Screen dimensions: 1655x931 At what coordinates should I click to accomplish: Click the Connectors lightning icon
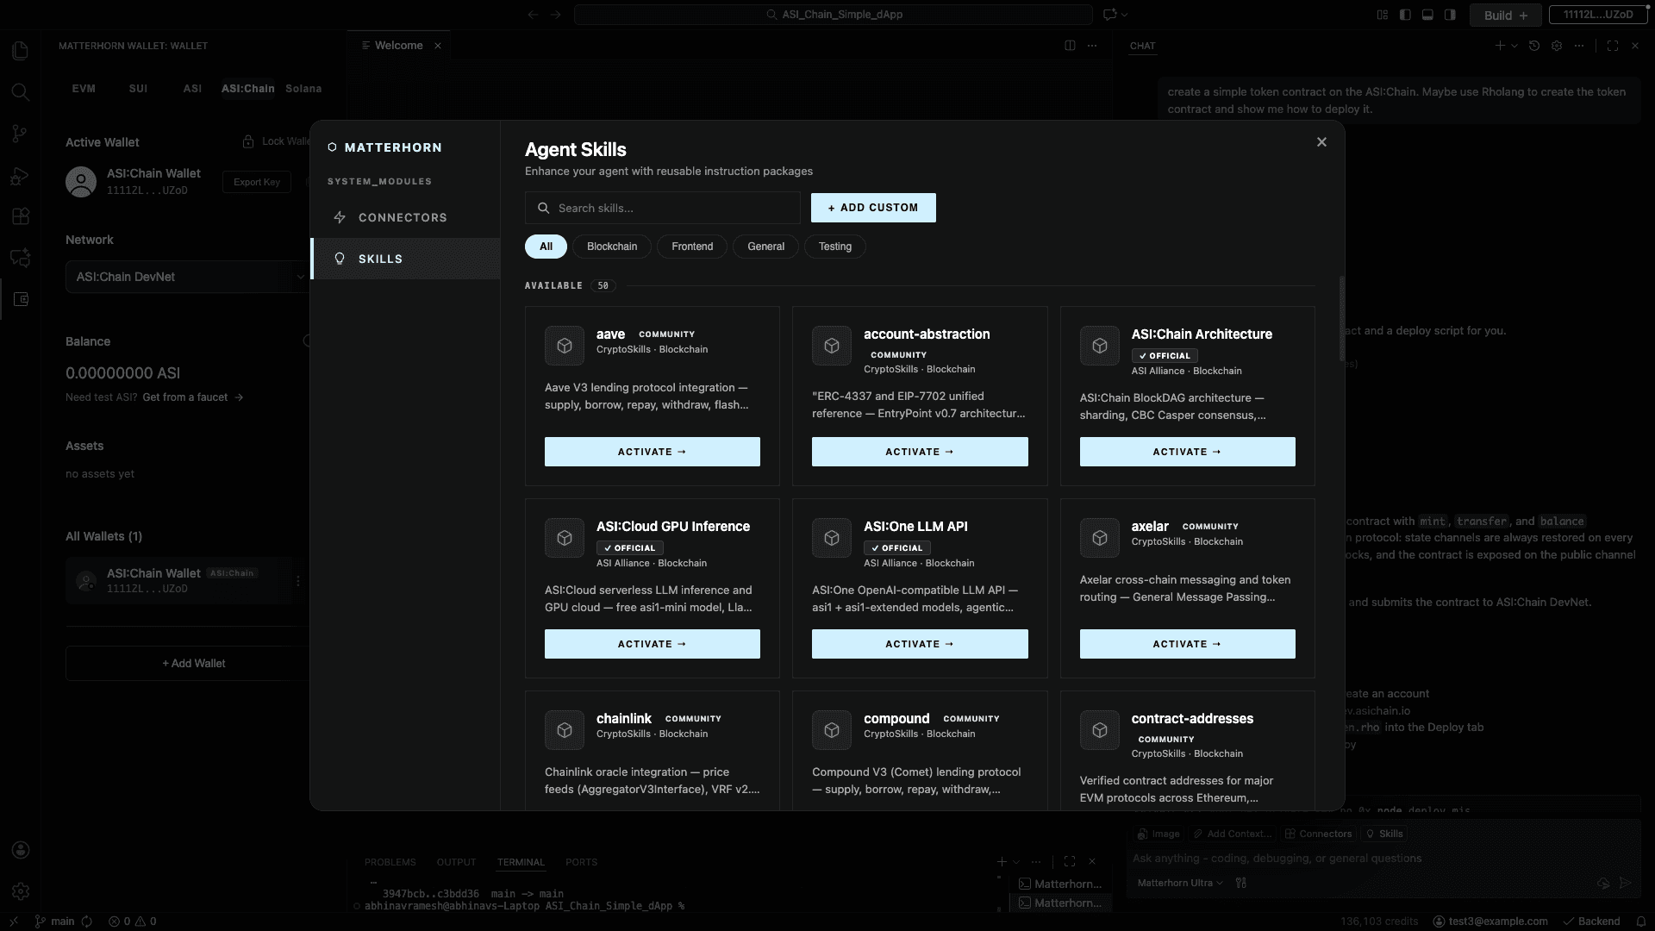click(340, 217)
